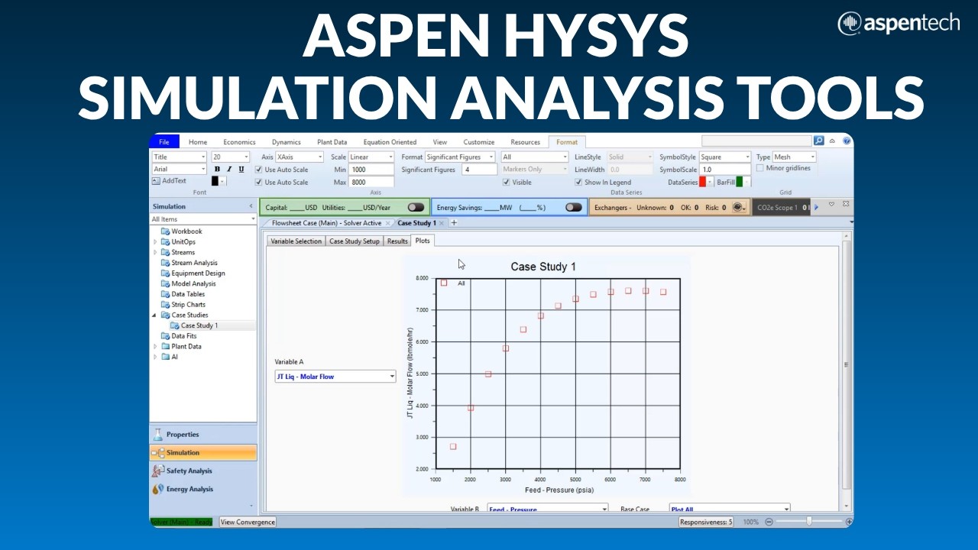This screenshot has height=550, width=978.
Task: Click the AddText icon
Action: click(156, 181)
